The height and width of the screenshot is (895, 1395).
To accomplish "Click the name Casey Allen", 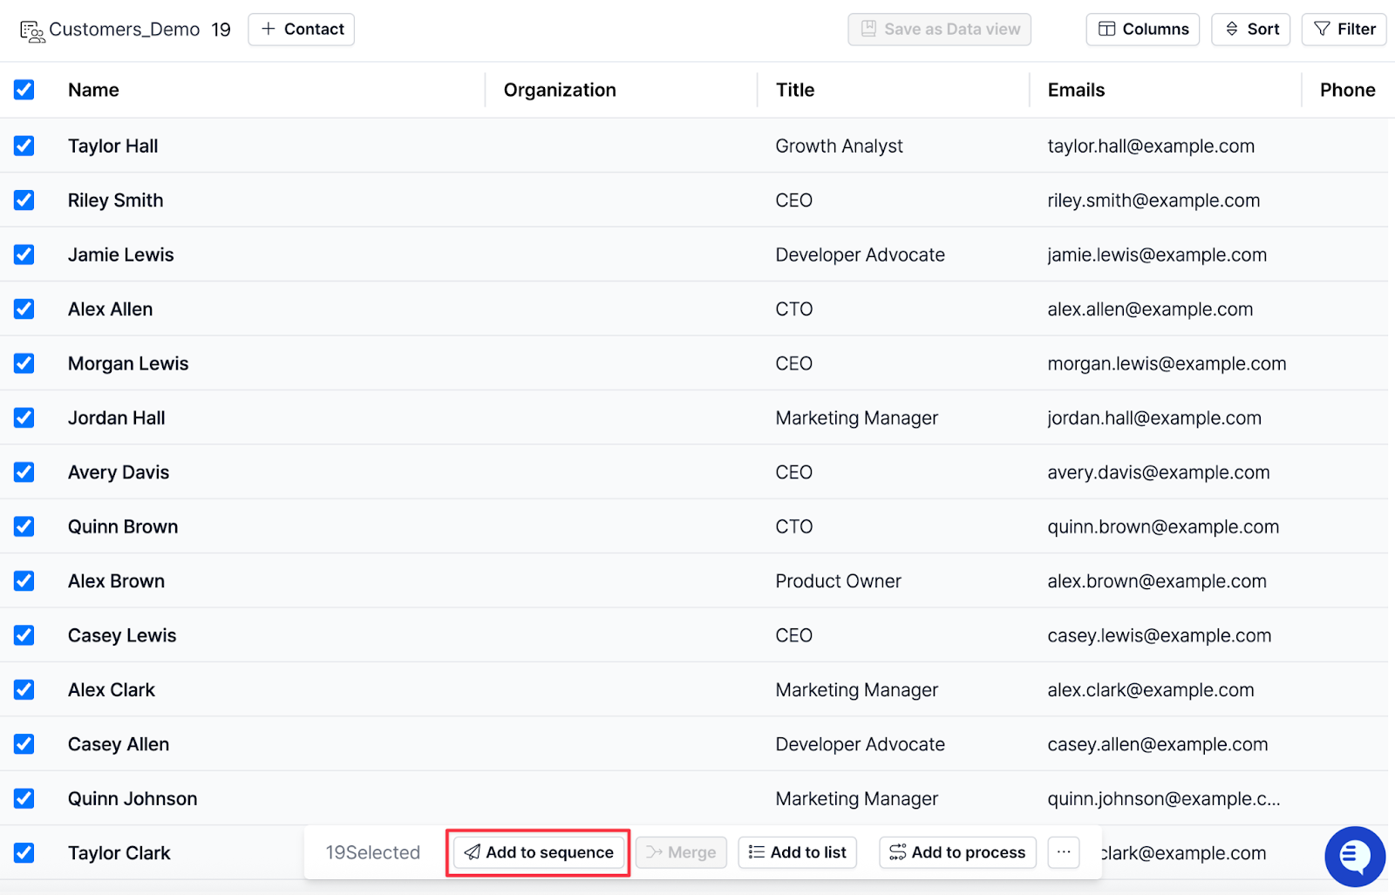I will click(x=119, y=744).
